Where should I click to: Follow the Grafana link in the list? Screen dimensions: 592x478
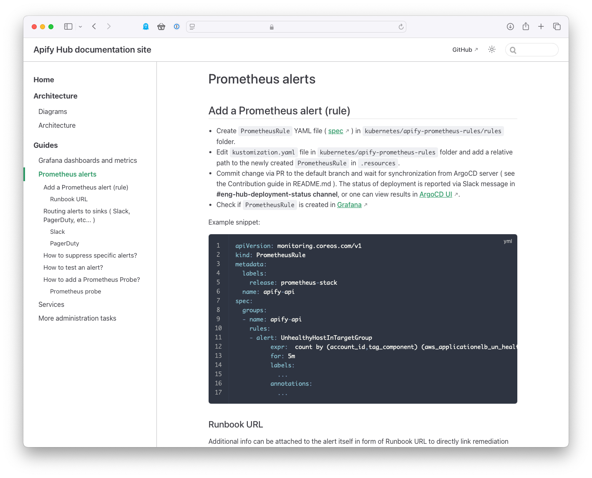pyautogui.click(x=350, y=205)
